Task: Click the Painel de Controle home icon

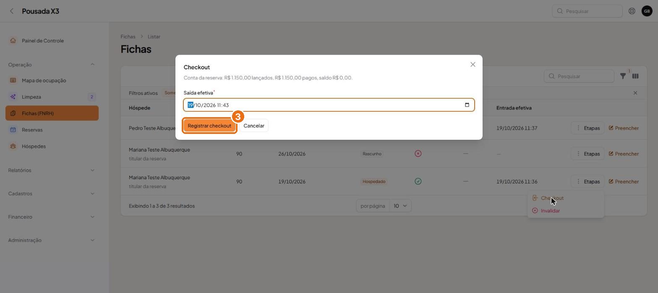Action: click(x=13, y=41)
